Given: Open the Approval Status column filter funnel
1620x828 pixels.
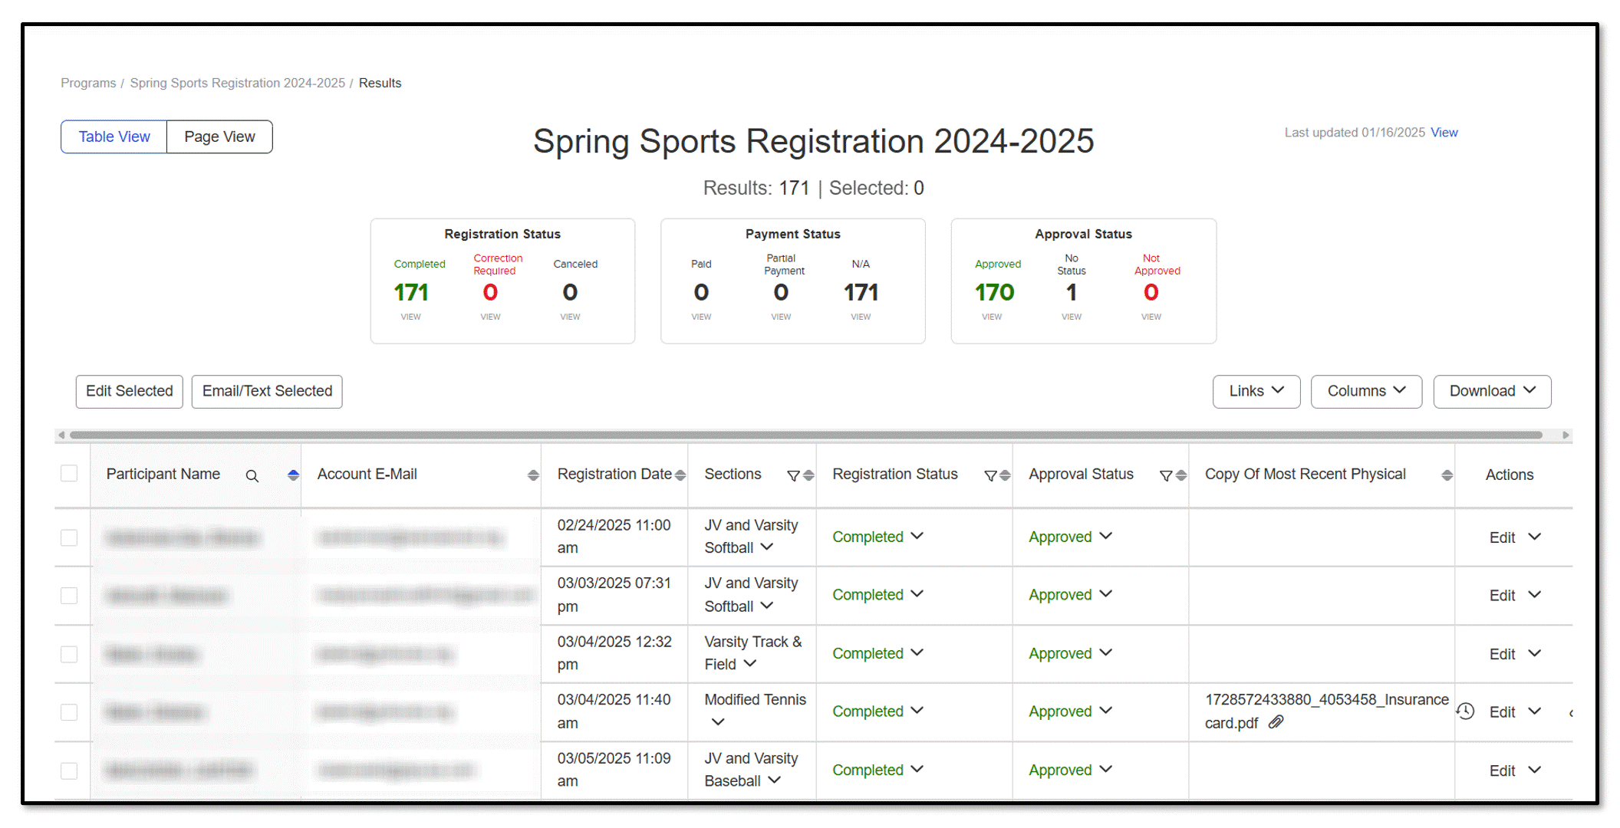Looking at the screenshot, I should point(1166,476).
